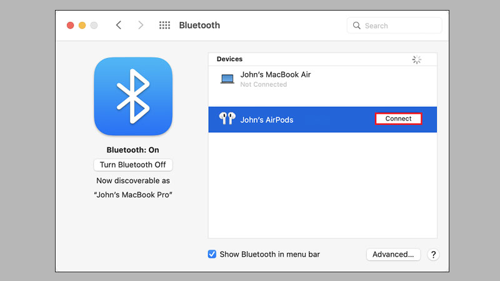Click into the Search field
The width and height of the screenshot is (500, 281).
click(x=400, y=26)
